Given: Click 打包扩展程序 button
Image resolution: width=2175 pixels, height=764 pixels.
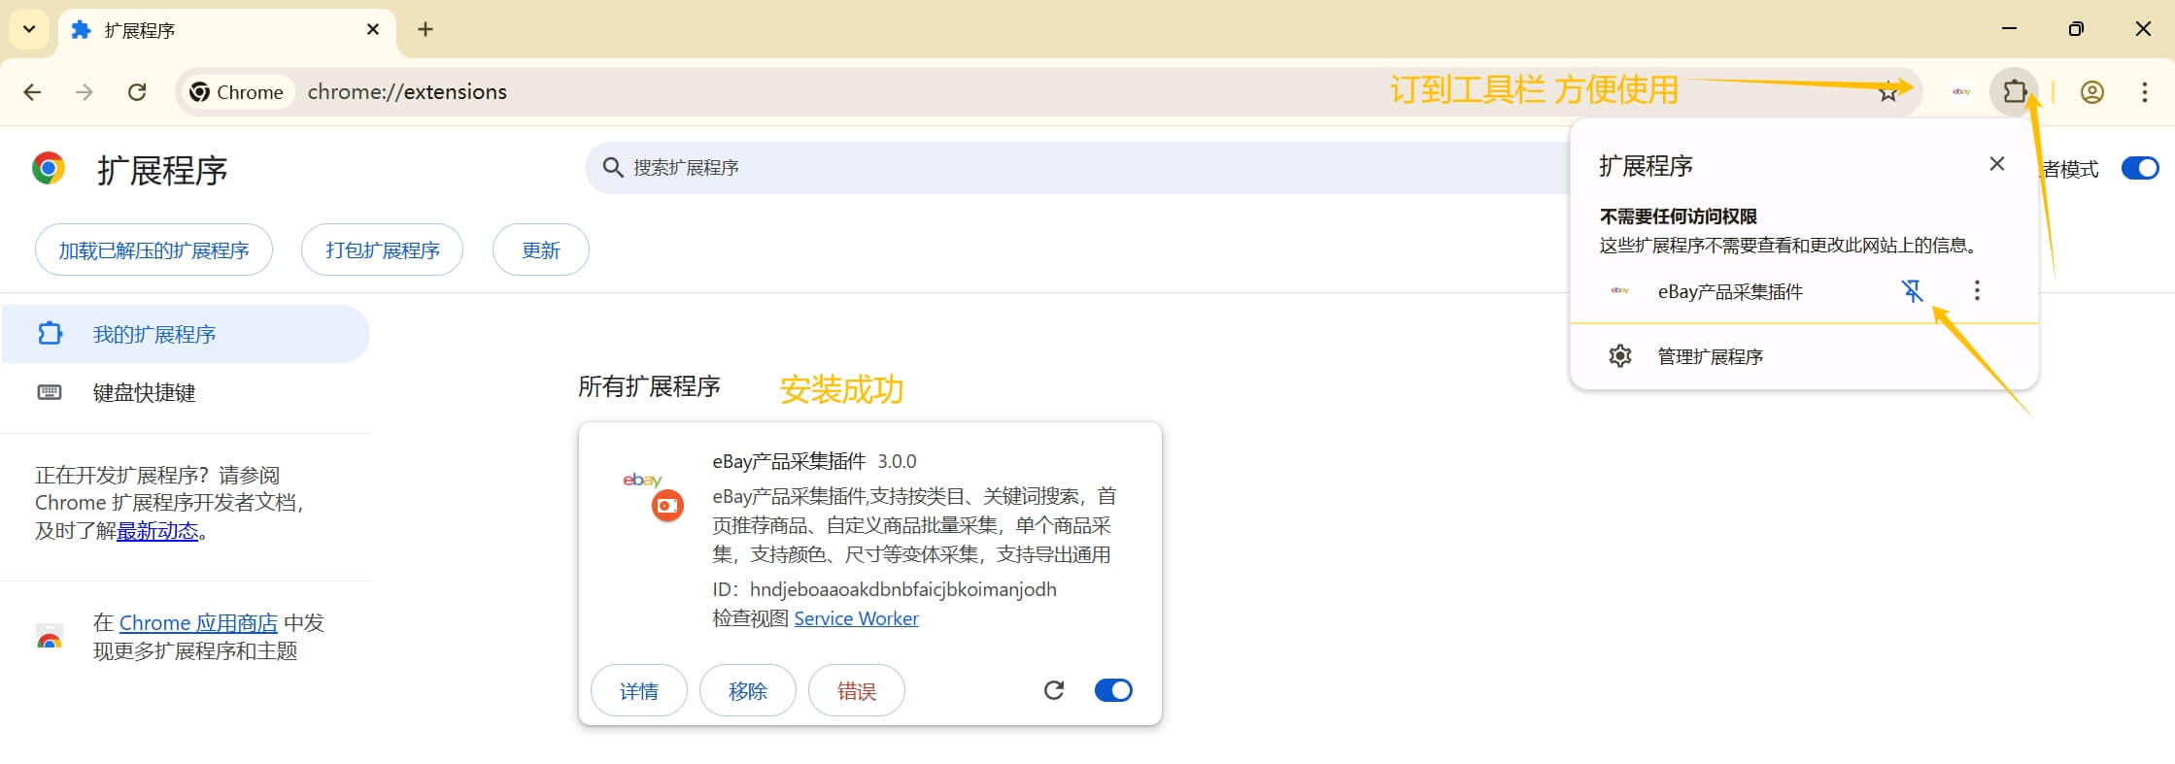Looking at the screenshot, I should 382,250.
